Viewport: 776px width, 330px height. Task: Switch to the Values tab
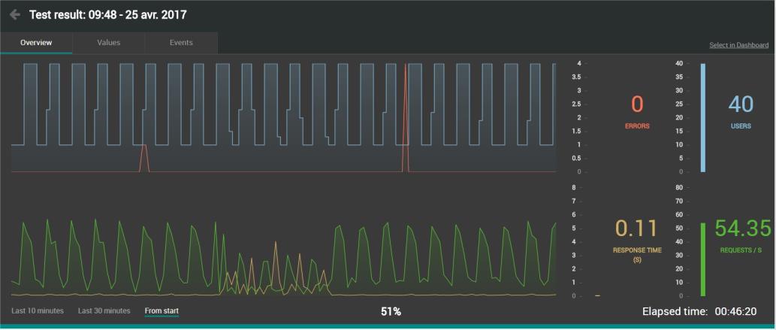[x=108, y=43]
